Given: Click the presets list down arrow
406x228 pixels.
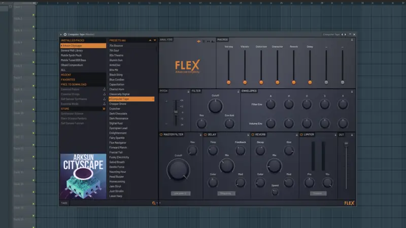Looking at the screenshot, I should 155,41.
